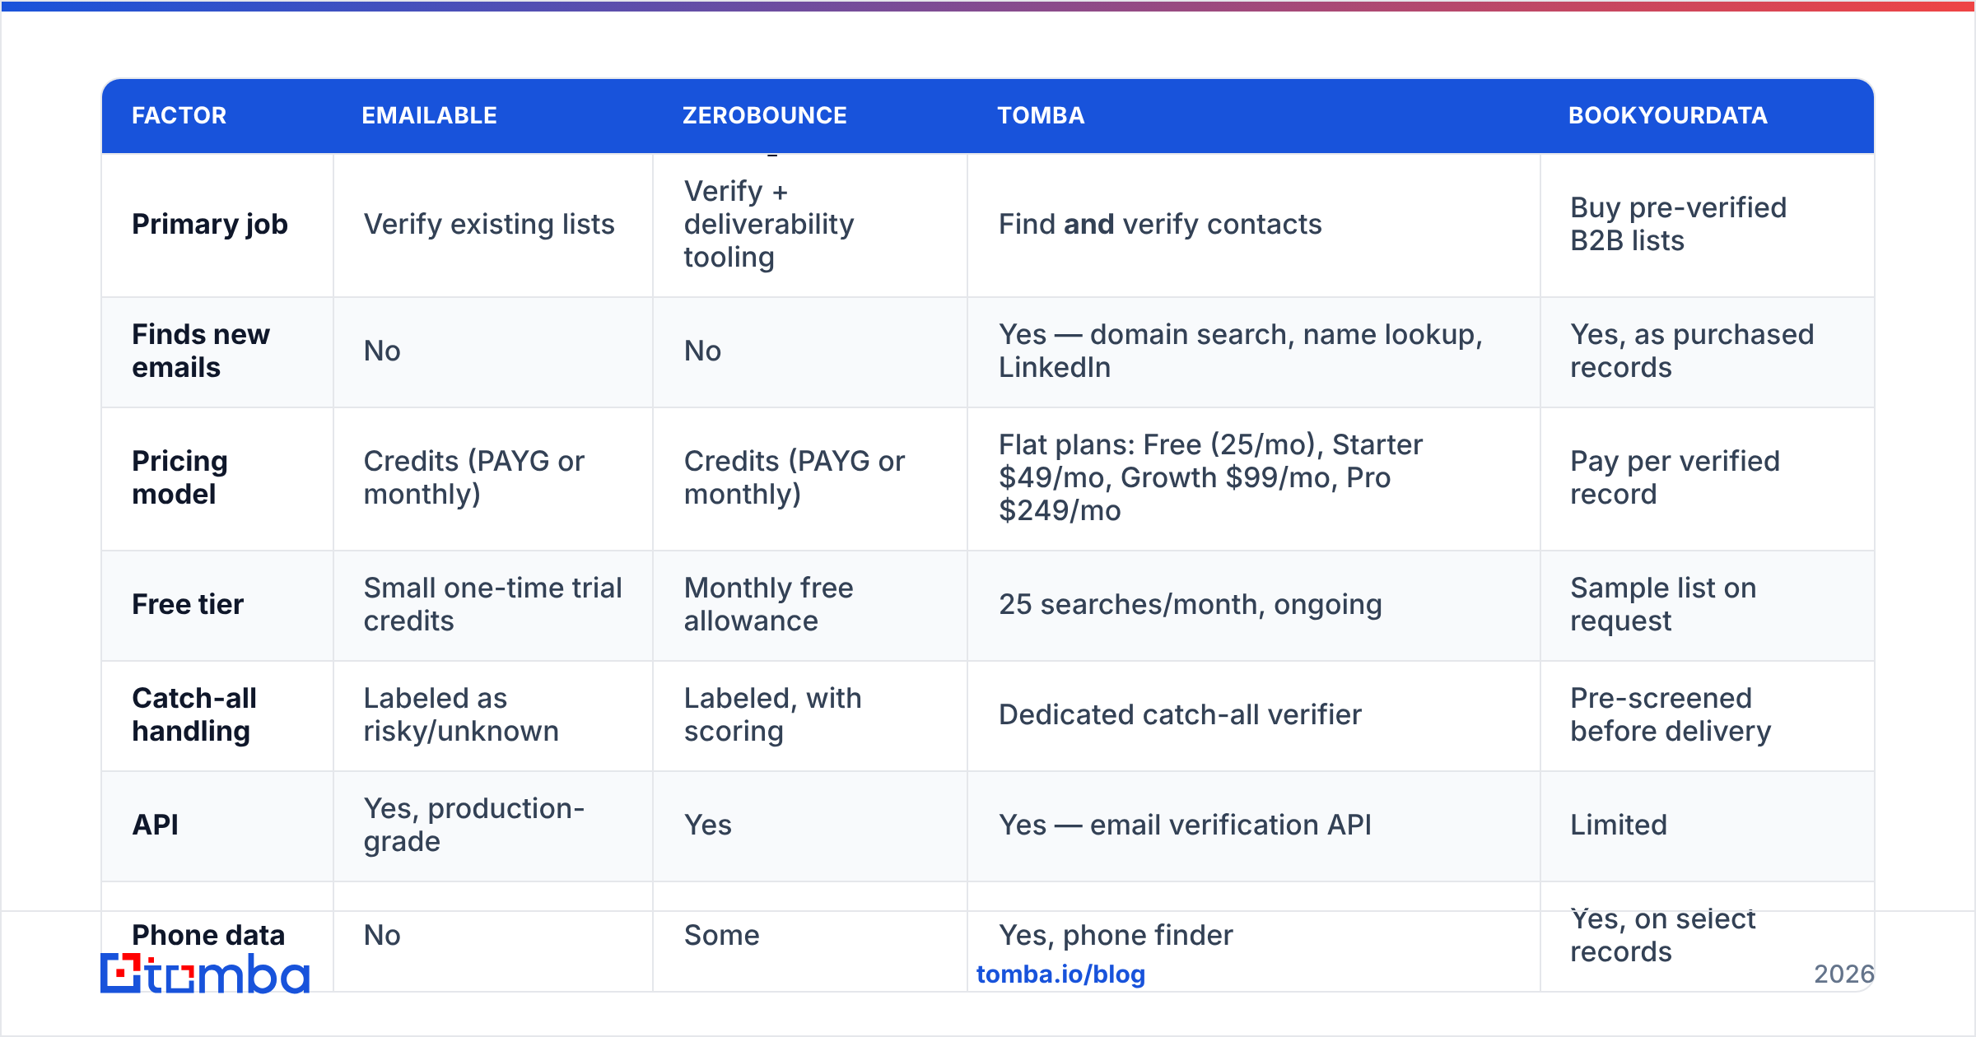The height and width of the screenshot is (1037, 1976).
Task: Select the 'Primary job' row label
Action: 210,224
